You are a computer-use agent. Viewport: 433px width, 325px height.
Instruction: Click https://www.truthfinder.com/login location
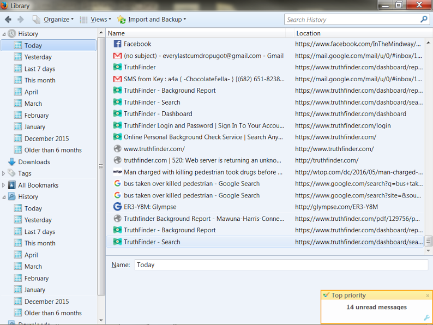click(342, 125)
